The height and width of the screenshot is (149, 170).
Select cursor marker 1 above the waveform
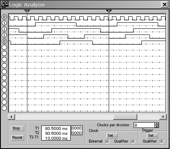[x=27, y=11]
